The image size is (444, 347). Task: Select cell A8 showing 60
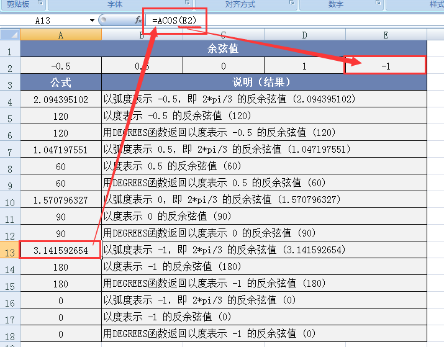(61, 166)
